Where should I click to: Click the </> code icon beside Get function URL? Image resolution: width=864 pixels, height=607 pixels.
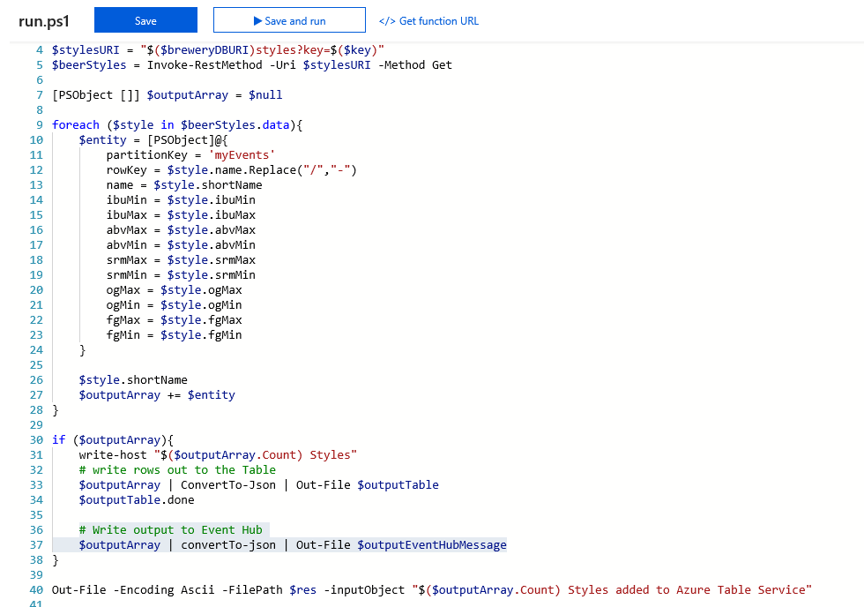(x=386, y=20)
